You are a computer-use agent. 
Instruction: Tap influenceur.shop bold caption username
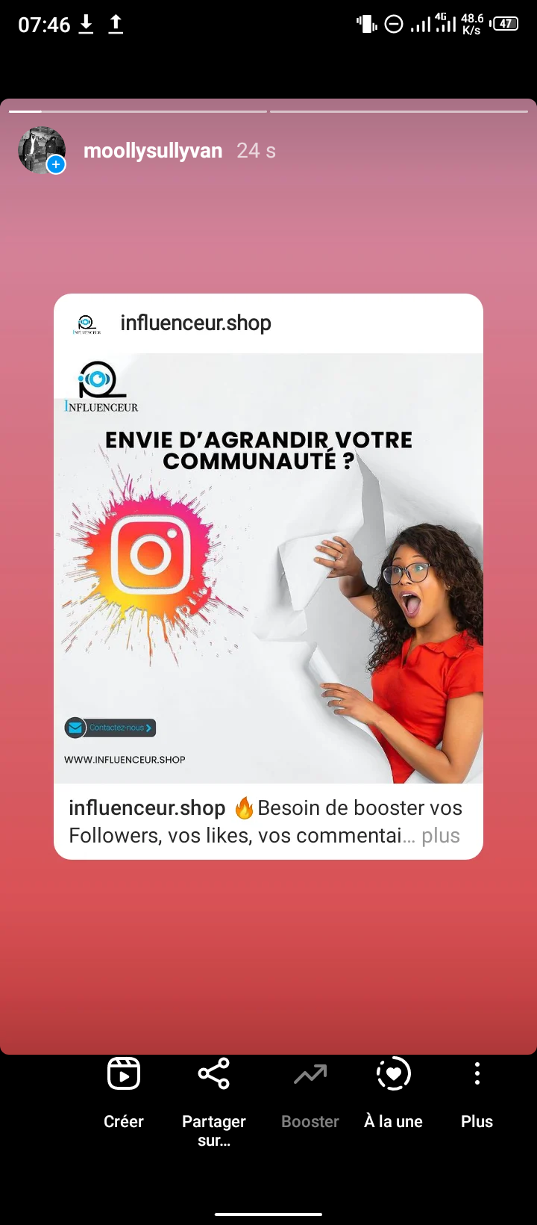coord(147,808)
